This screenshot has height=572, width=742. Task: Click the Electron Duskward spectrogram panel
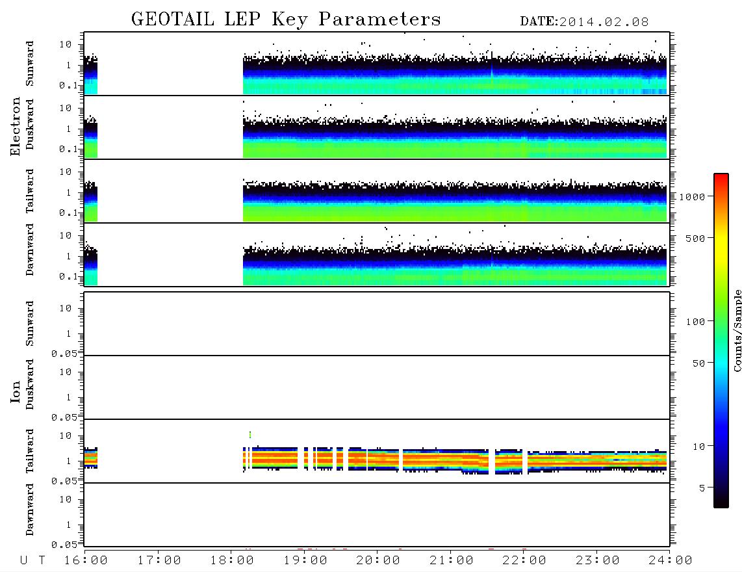377,127
